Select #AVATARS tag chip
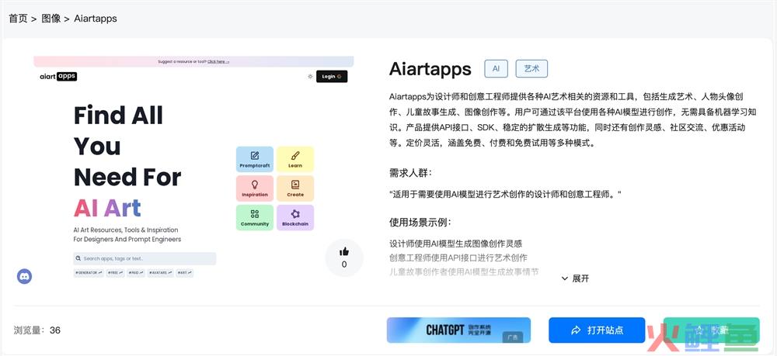 click(161, 273)
